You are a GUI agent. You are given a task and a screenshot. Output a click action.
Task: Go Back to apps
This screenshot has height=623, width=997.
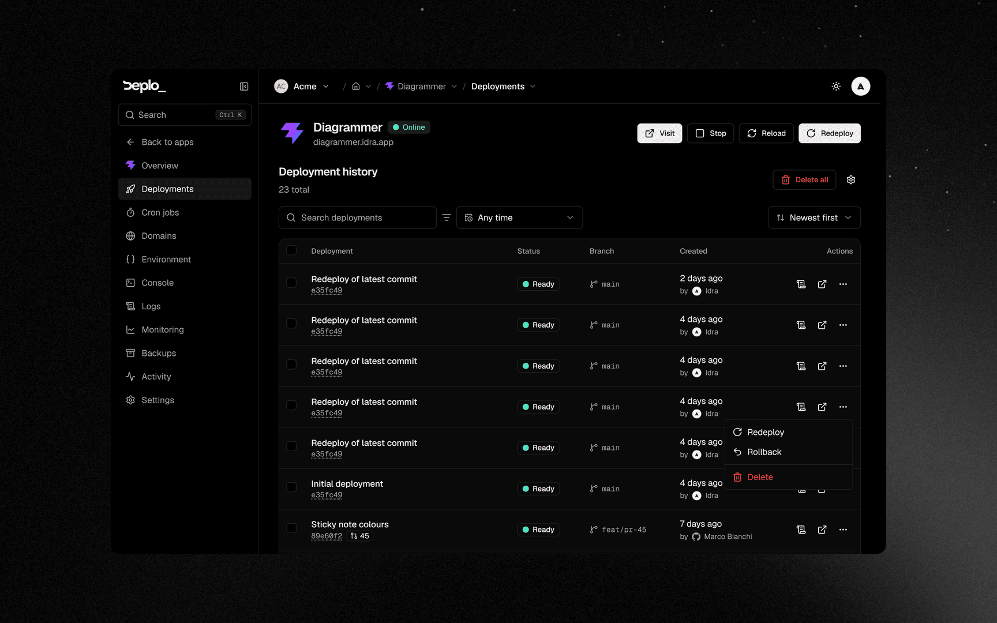tap(185, 142)
